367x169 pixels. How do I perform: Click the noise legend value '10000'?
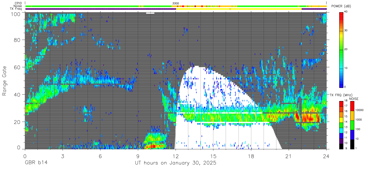(360, 110)
